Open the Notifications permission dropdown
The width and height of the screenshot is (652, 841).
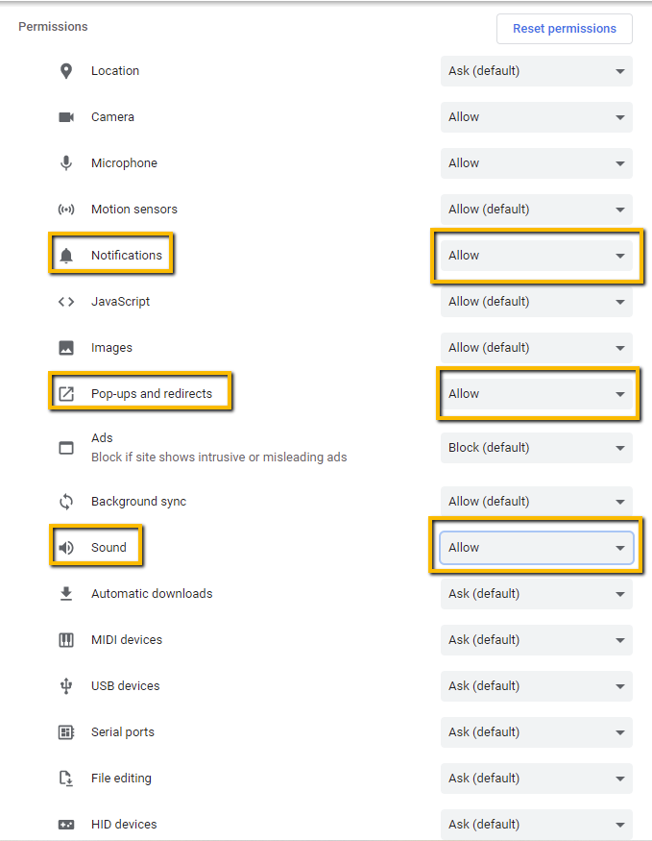[536, 256]
